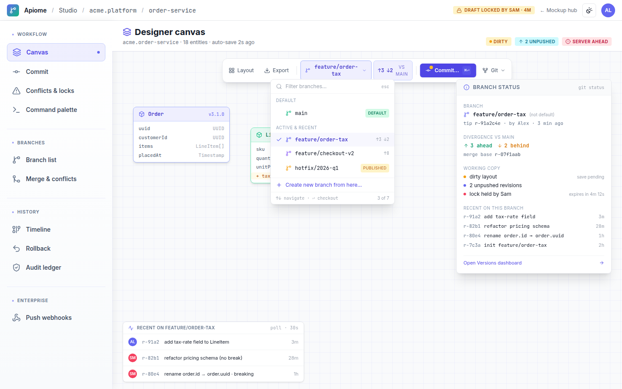Click the Export toolbar button
Image resolution: width=622 pixels, height=389 pixels.
[276, 70]
